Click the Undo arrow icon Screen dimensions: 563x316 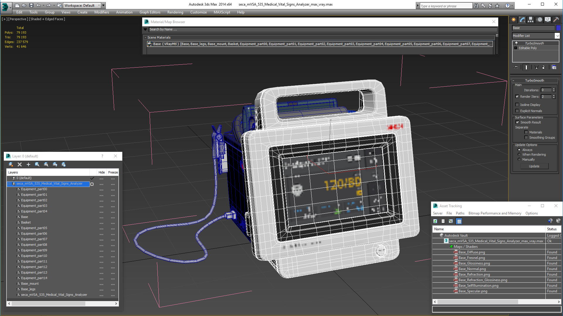(x=38, y=5)
